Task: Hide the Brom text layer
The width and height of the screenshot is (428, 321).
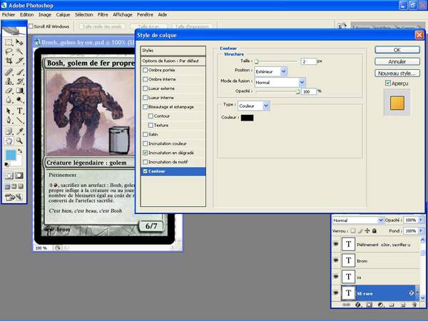Action: point(336,260)
